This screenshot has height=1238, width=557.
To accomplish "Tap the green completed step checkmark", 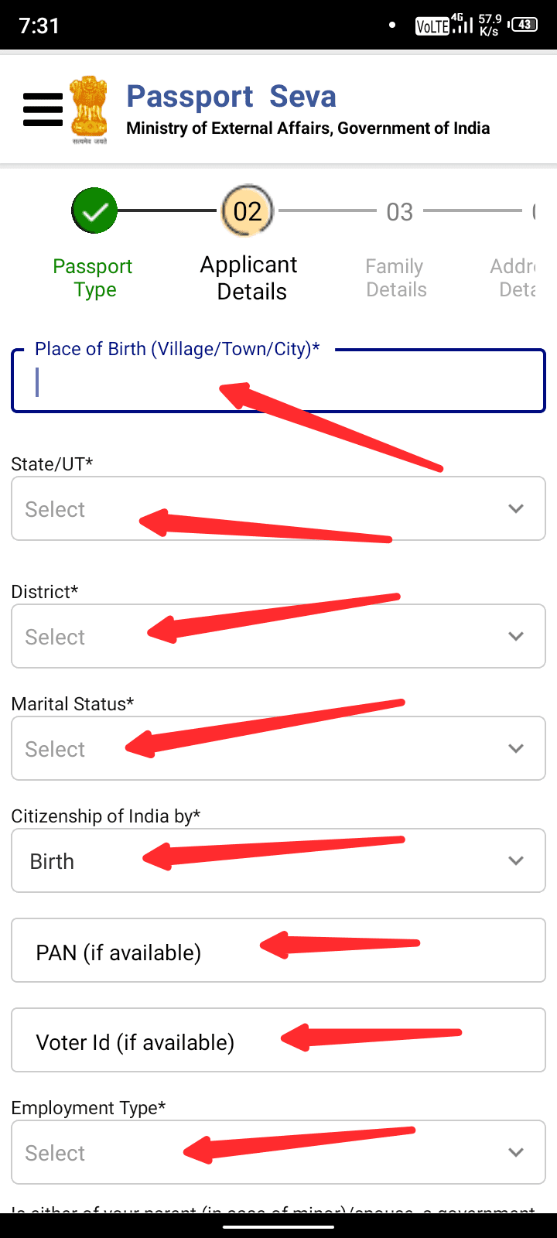I will coord(94,210).
